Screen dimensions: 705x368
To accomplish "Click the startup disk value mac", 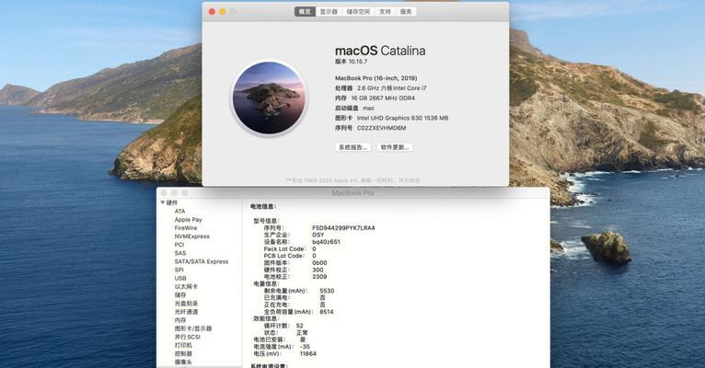I will [368, 108].
